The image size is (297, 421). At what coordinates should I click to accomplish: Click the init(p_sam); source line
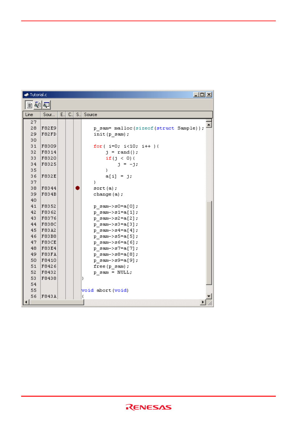111,134
